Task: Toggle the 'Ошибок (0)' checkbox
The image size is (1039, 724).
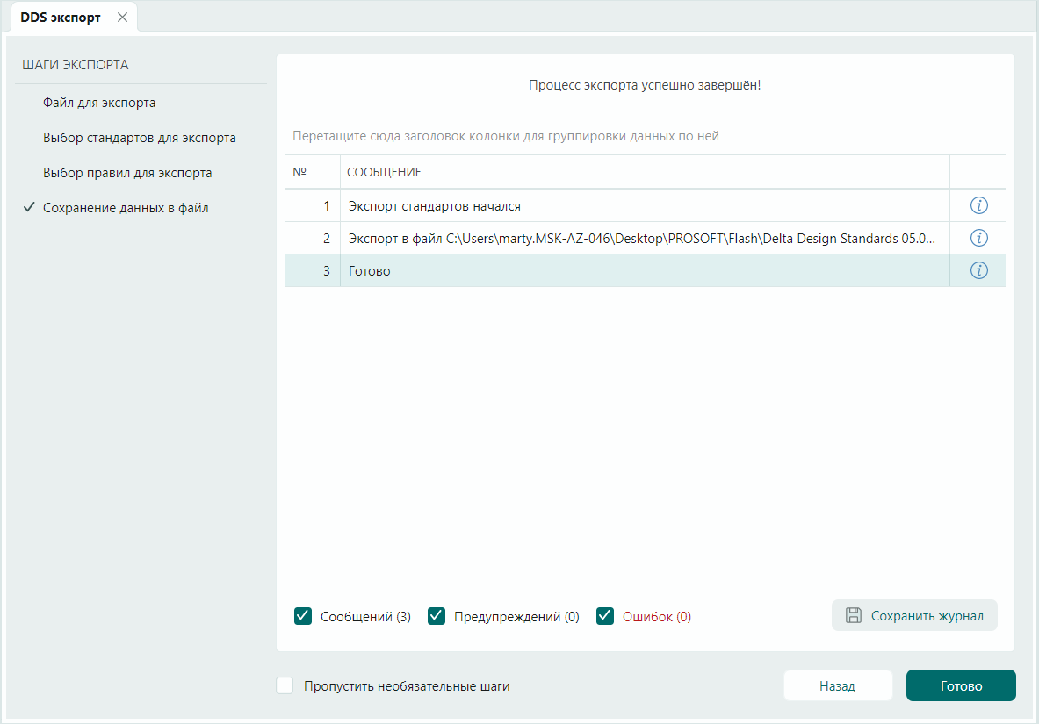Action: pyautogui.click(x=605, y=616)
